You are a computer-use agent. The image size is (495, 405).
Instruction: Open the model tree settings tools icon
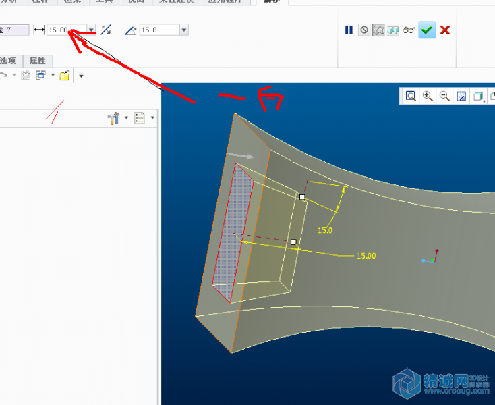[113, 118]
